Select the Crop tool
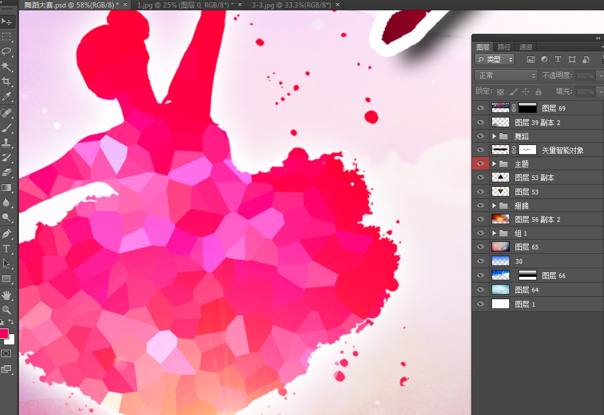Screen dimensions: 604x415 point(6,81)
